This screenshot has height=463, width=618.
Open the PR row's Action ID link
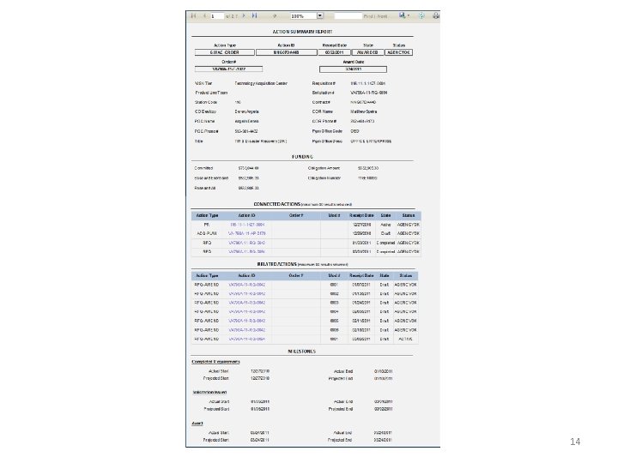point(247,225)
